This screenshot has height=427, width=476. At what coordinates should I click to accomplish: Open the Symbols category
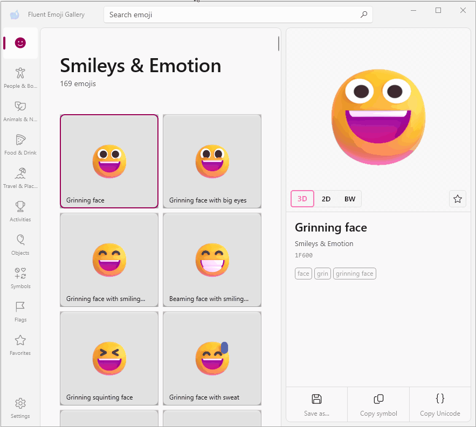pyautogui.click(x=20, y=277)
